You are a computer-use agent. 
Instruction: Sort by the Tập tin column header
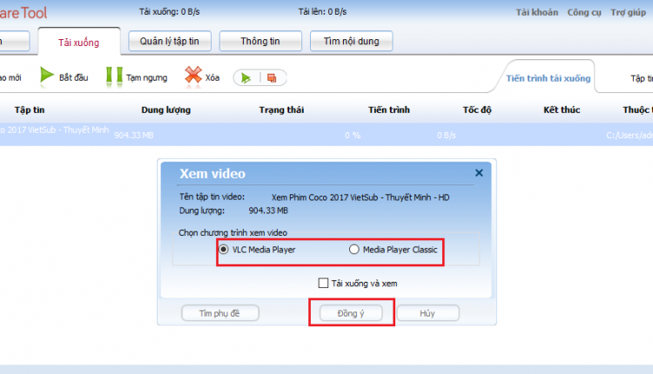point(30,110)
